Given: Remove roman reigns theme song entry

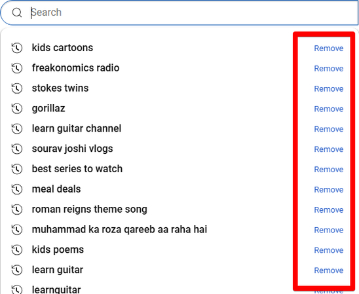Looking at the screenshot, I should click(329, 210).
